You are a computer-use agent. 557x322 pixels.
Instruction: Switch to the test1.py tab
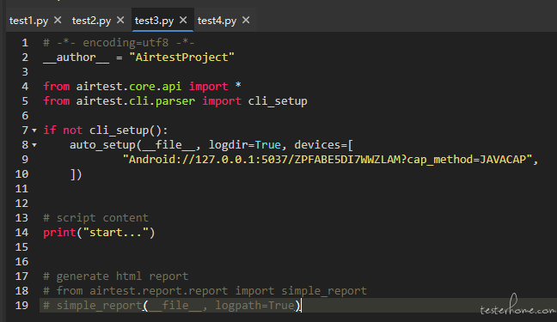pos(28,21)
